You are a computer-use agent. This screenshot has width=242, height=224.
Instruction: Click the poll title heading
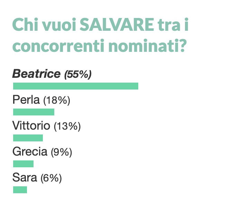[100, 35]
